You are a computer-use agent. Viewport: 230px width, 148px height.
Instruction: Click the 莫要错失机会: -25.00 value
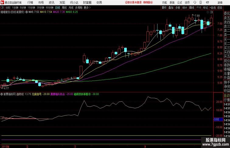pyautogui.click(x=62, y=94)
